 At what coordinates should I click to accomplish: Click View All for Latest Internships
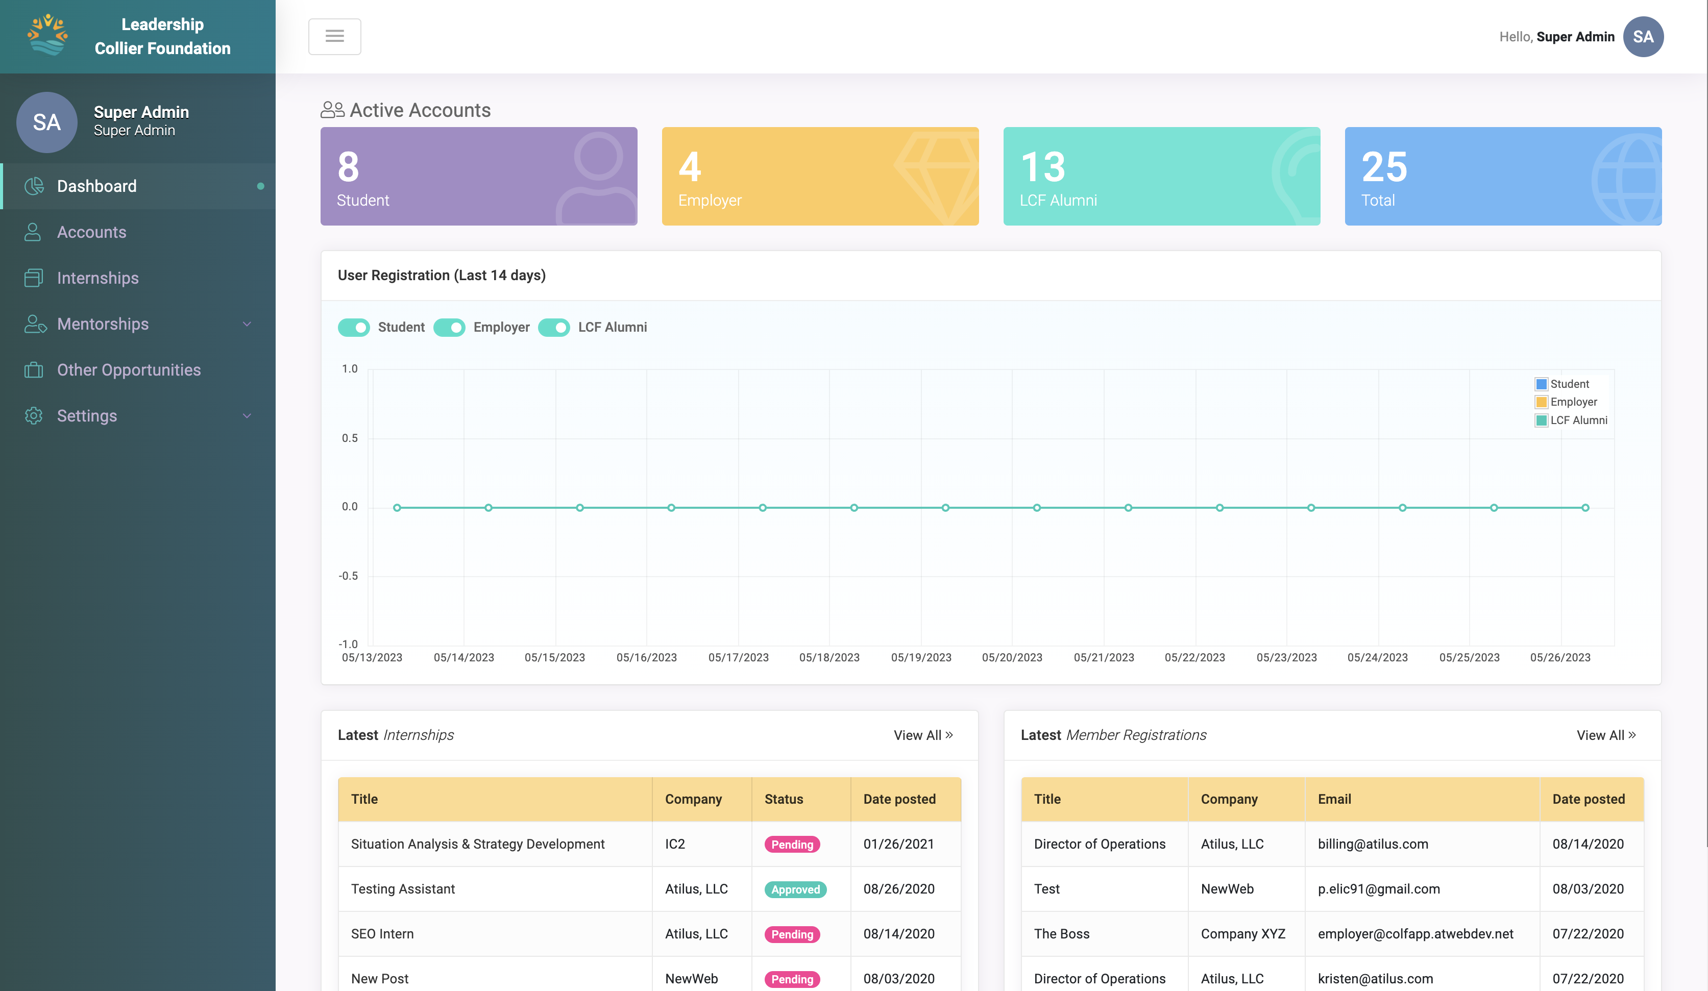[922, 735]
